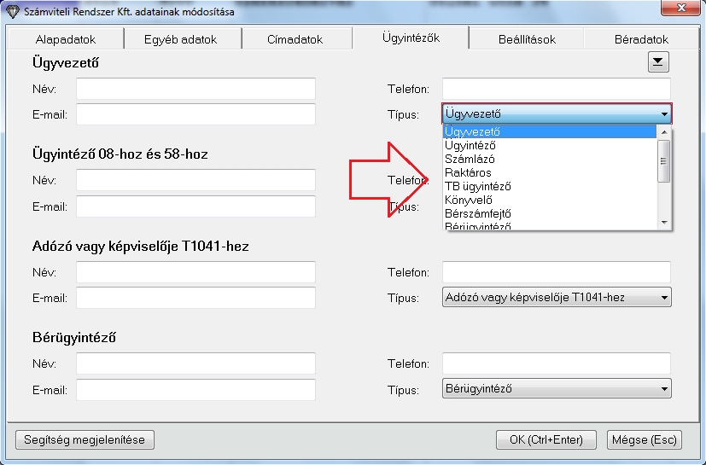Choose Bérszámfejtő from the dropdown list
This screenshot has height=465, width=706.
pos(478,213)
